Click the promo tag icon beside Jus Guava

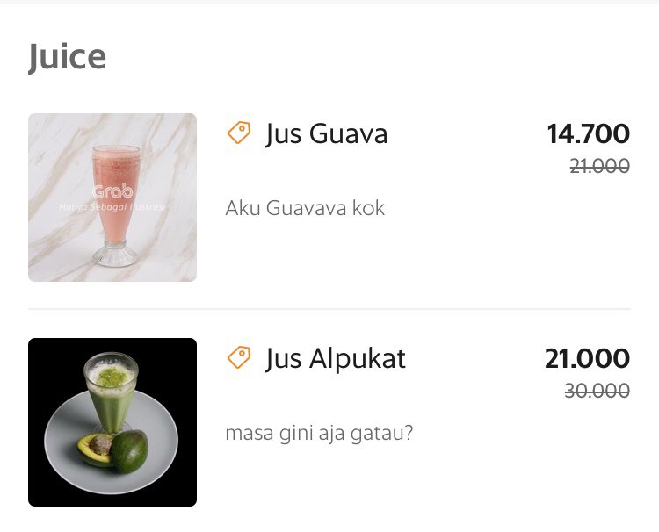pos(239,133)
